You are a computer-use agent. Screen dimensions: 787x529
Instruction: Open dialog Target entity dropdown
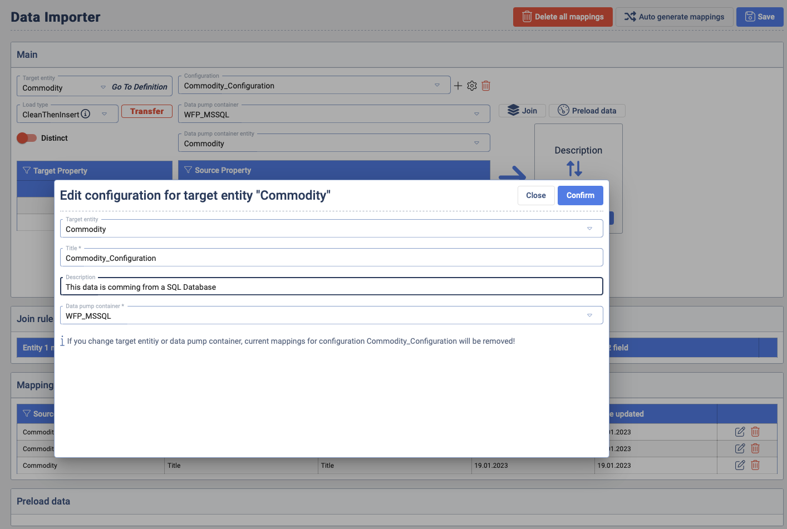click(x=331, y=229)
